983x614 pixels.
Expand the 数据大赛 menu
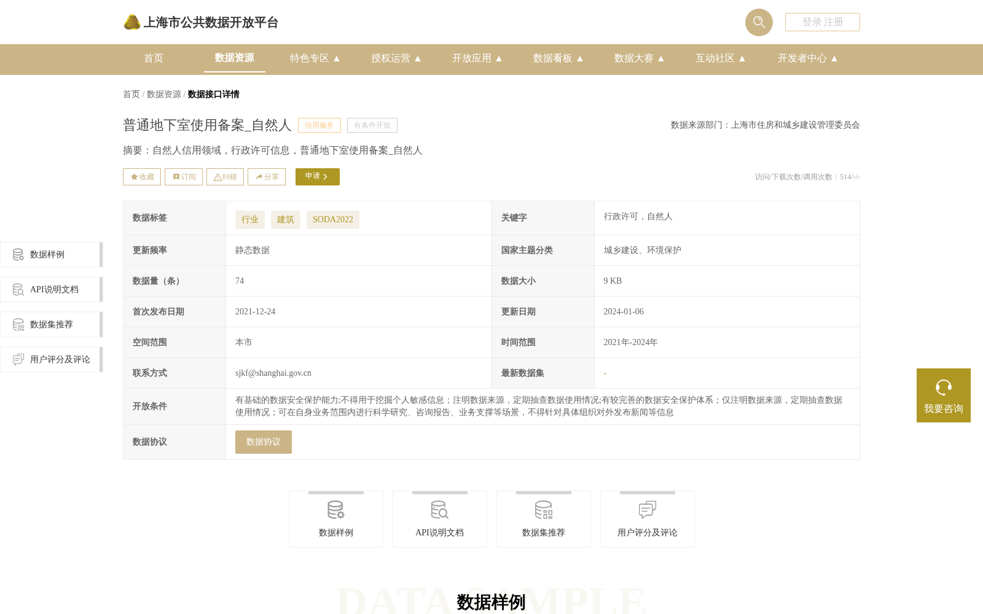[639, 58]
